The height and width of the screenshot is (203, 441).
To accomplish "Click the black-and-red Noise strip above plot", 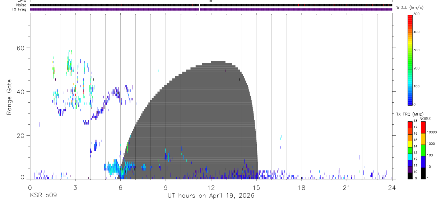I will tap(211, 5).
